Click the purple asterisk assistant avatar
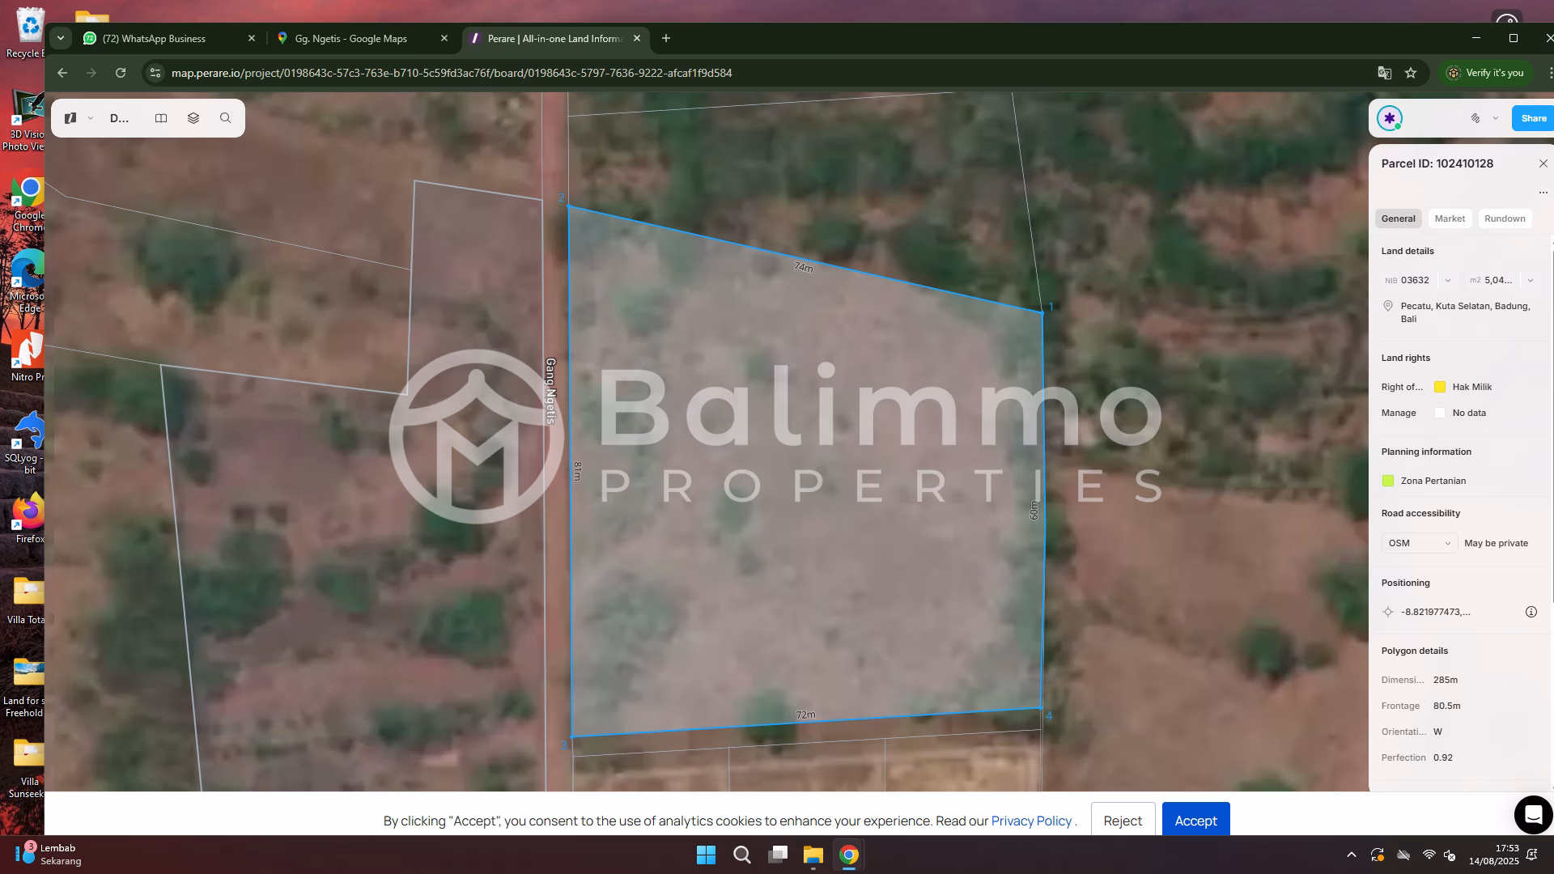The width and height of the screenshot is (1554, 874). point(1390,118)
